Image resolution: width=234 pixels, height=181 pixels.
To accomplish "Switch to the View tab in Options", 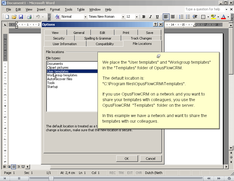I will point(55,33).
